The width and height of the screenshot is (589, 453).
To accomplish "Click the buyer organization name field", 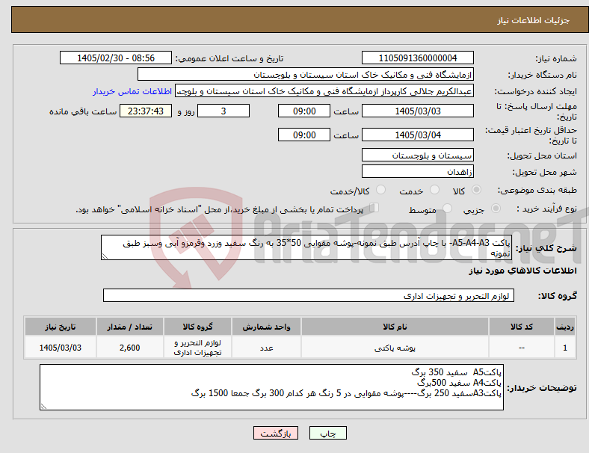I will click(x=306, y=75).
